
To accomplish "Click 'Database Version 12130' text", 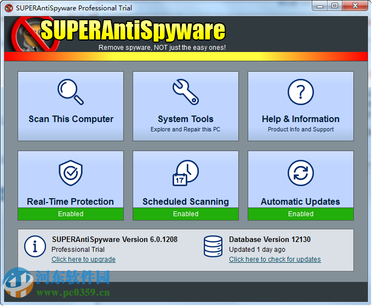I will 270,239.
